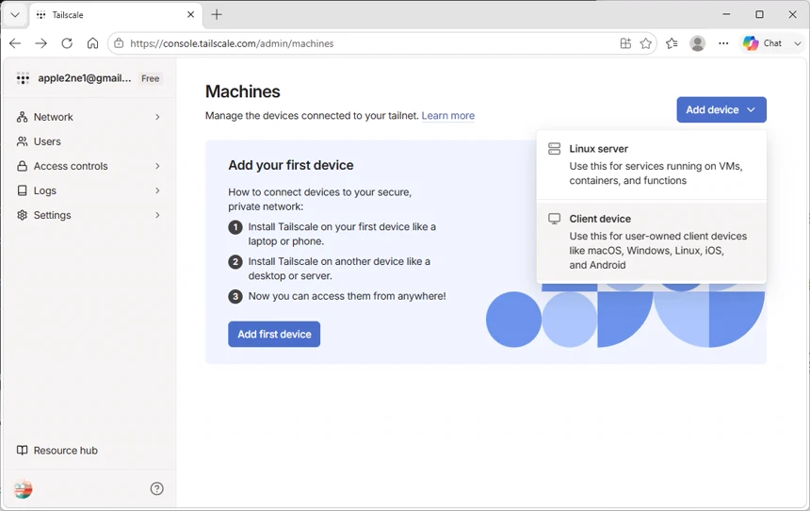Screen dimensions: 810x511
Task: Open Settings in the sidebar
Action: coord(89,215)
